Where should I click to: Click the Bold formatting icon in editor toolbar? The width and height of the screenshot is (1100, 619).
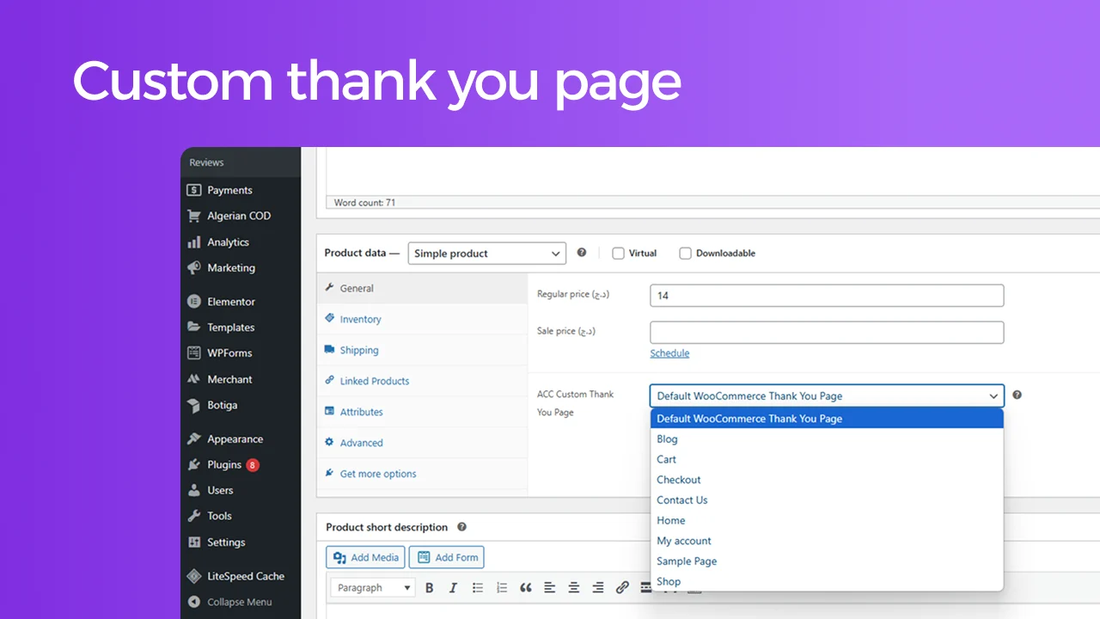tap(429, 588)
